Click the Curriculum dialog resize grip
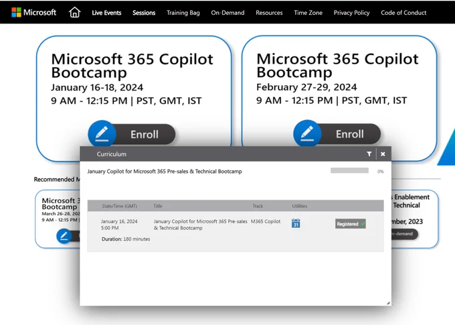Viewport: 455px width, 325px height. pyautogui.click(x=388, y=303)
